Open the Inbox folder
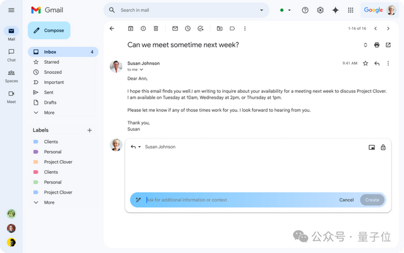 coord(50,52)
